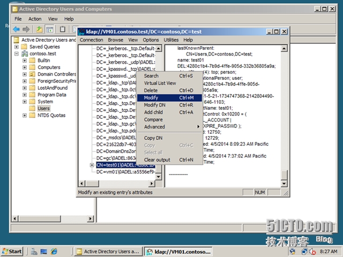The width and height of the screenshot is (343, 257).
Task: Expand the Computers container
Action: click(25, 67)
